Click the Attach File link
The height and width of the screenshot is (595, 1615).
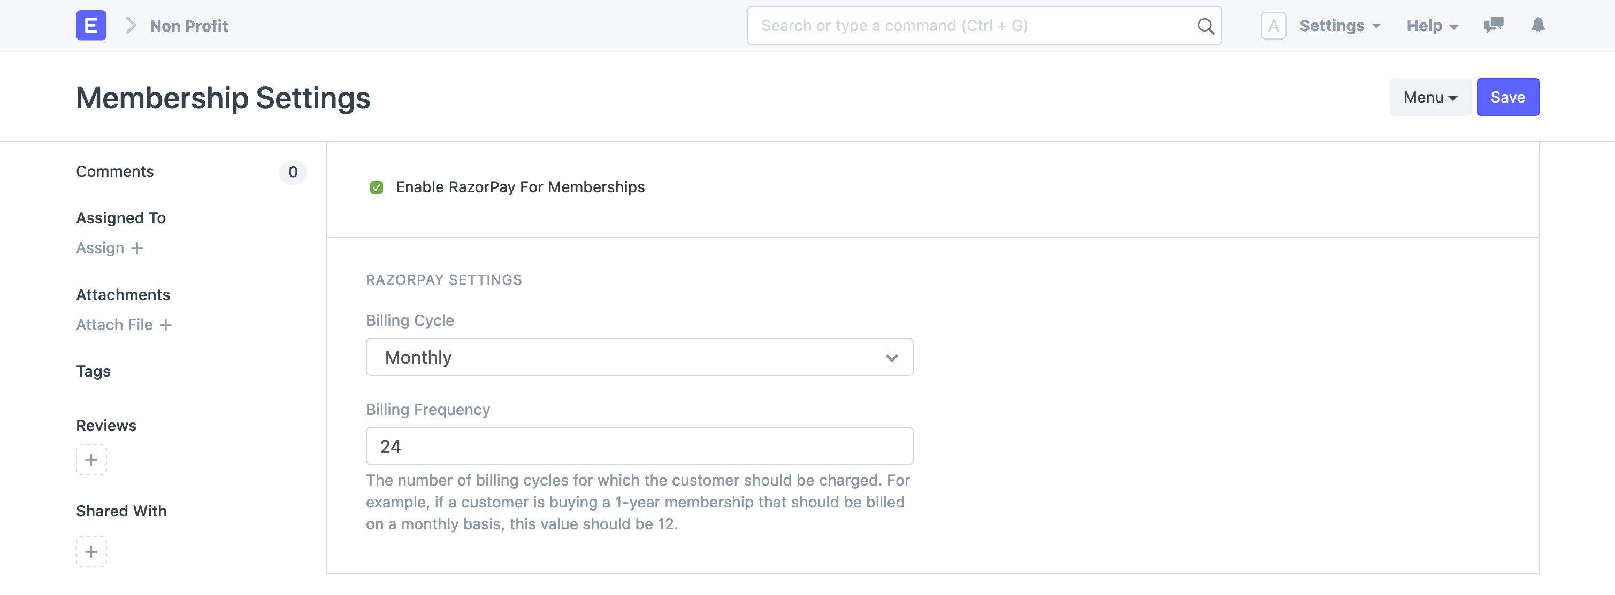(114, 325)
